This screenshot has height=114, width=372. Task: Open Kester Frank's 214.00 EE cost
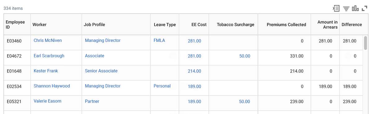[194, 71]
